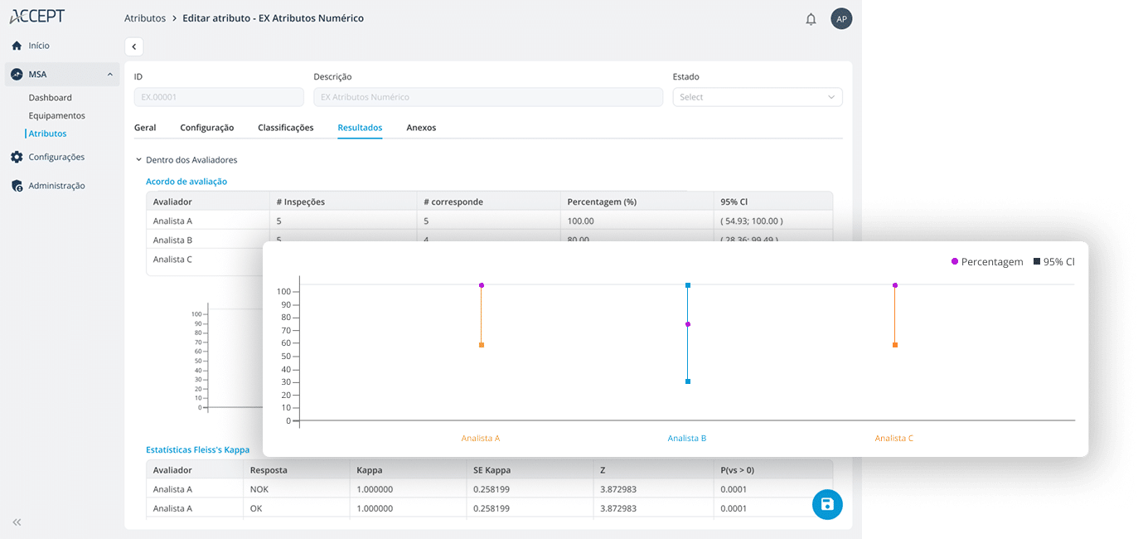The width and height of the screenshot is (1138, 539).
Task: Switch to the Classificações tab
Action: pos(285,128)
